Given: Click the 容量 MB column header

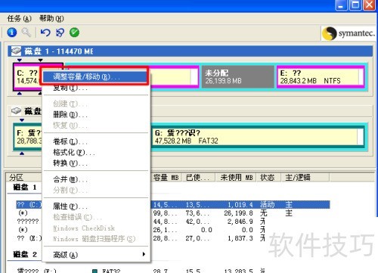Looking at the screenshot, I should click(x=166, y=178).
